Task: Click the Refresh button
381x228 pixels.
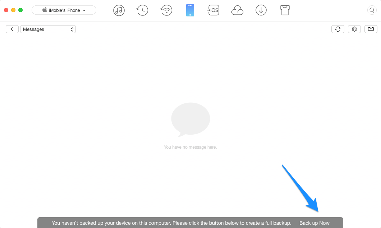Action: tap(338, 29)
